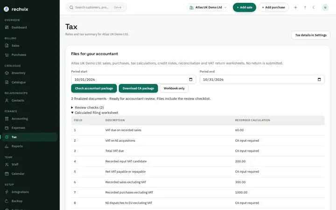Click the DESCRIPTION column header
Image resolution: width=336 pixels, height=210 pixels.
(x=115, y=120)
